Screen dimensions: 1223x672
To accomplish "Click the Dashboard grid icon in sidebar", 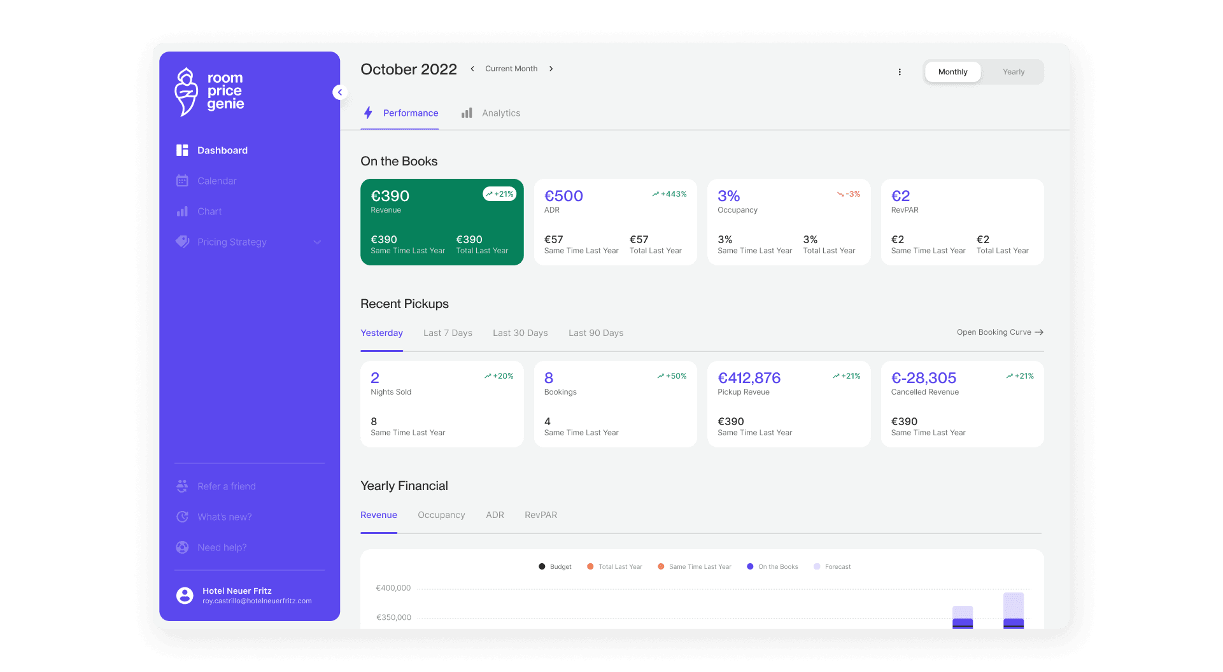I will pyautogui.click(x=182, y=150).
